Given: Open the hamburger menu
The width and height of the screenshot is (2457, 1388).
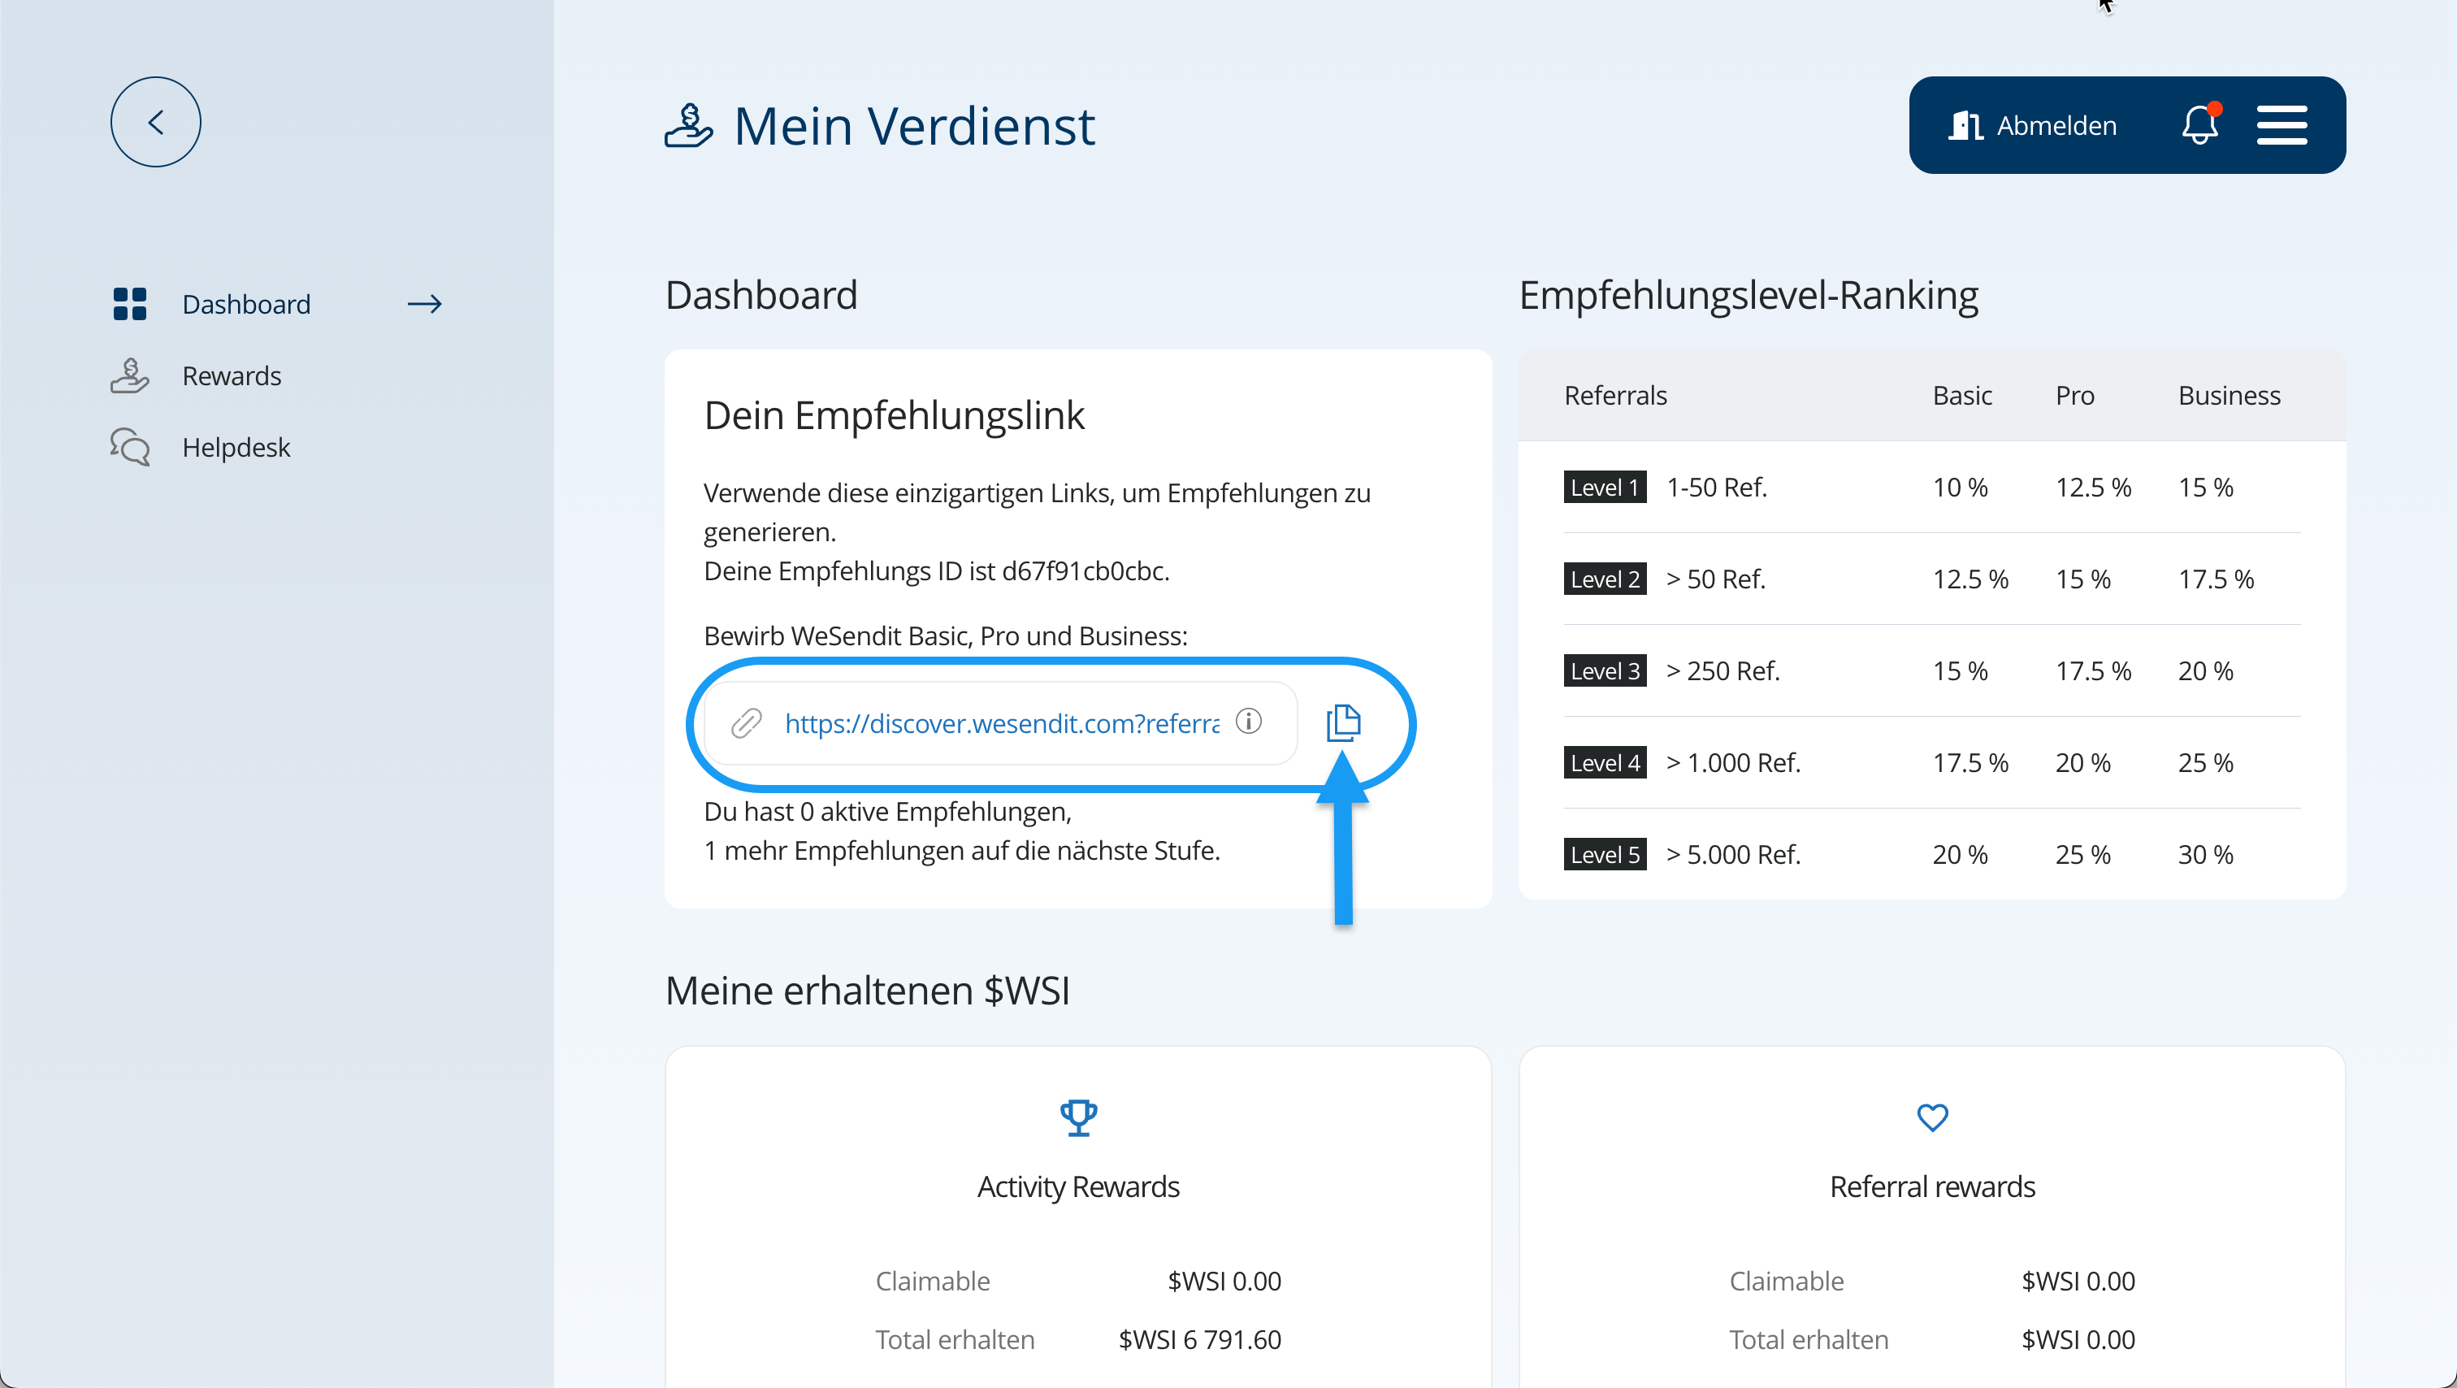Looking at the screenshot, I should (x=2281, y=125).
